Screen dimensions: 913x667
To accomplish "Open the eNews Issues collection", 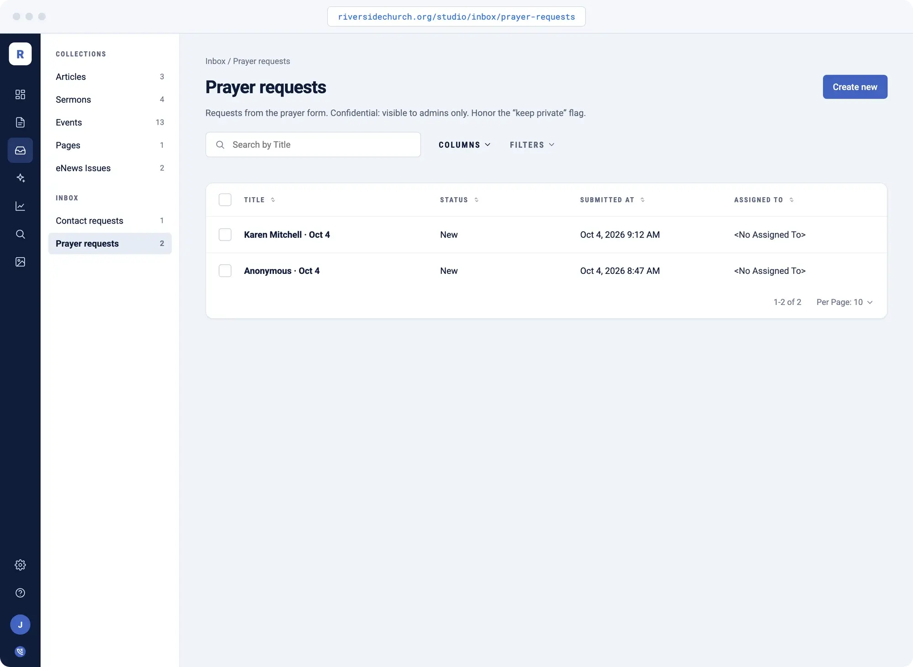I will tap(110, 168).
